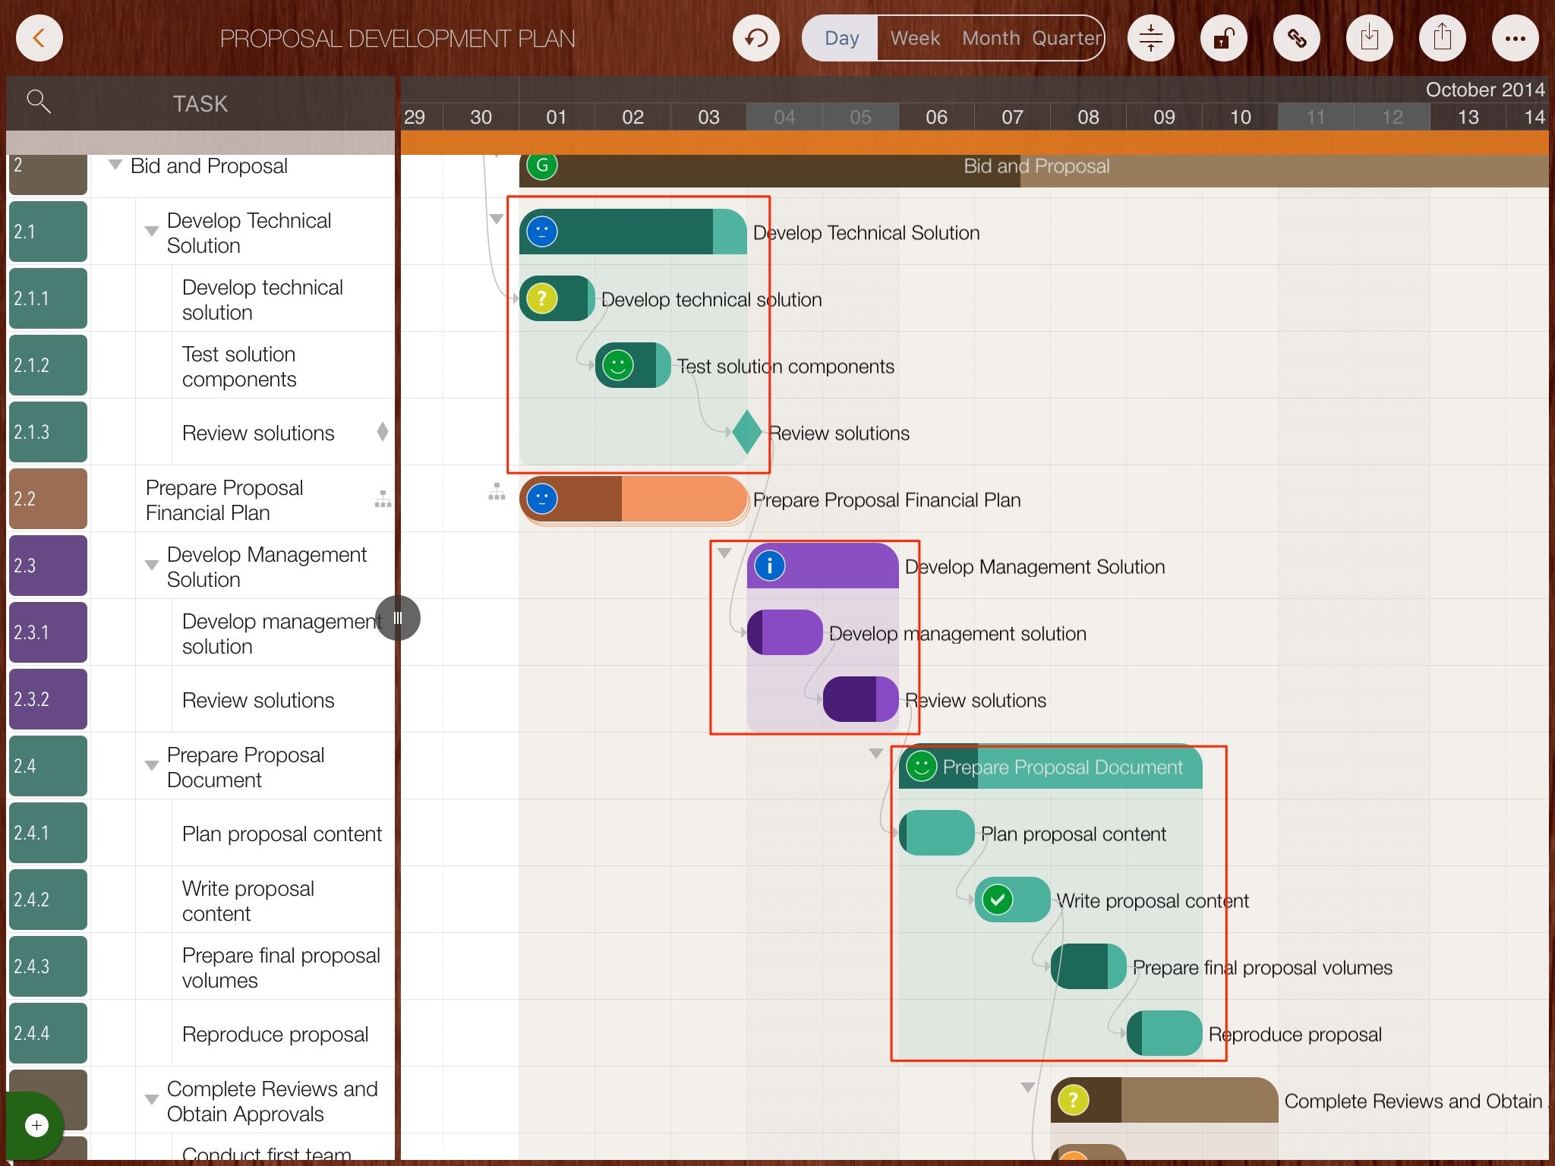The height and width of the screenshot is (1166, 1555).
Task: Switch to Month view
Action: tap(992, 37)
